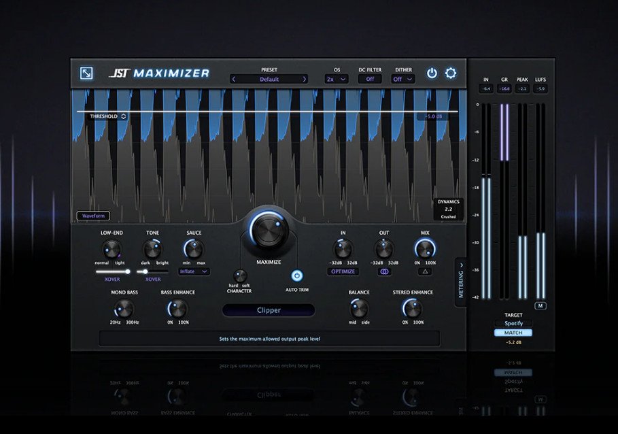Image resolution: width=618 pixels, height=434 pixels.
Task: Click the -5.2 dB target value
Action: click(513, 343)
